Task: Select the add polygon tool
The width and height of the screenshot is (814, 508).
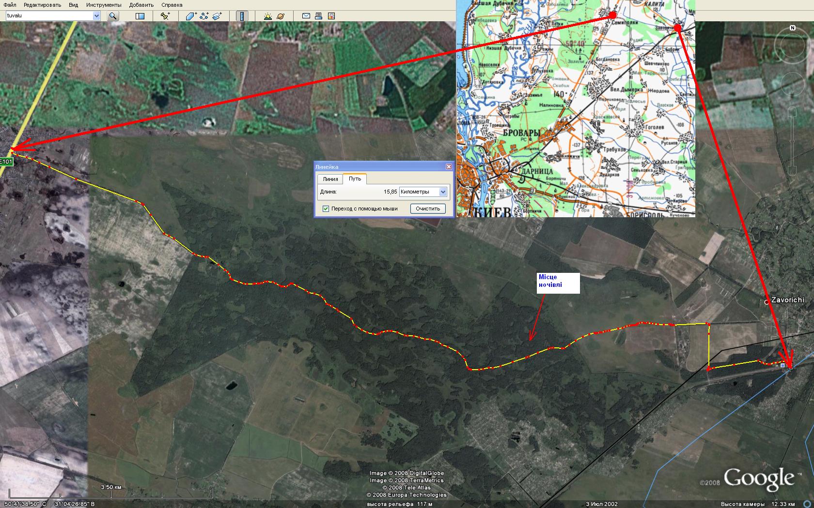Action: [191, 16]
